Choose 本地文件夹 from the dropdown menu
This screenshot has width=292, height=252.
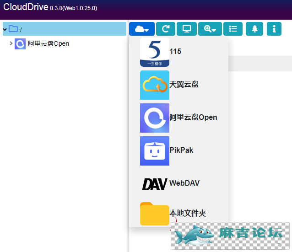click(188, 213)
